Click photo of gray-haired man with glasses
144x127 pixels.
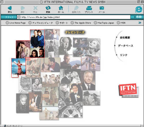[88, 81]
